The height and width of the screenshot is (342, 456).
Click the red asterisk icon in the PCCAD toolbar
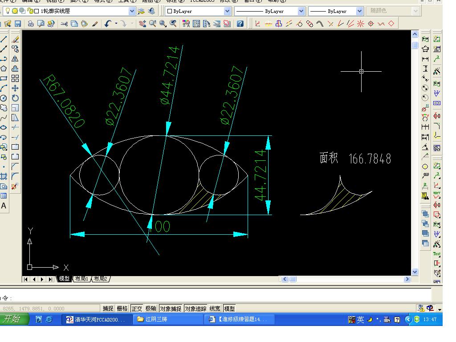361,24
